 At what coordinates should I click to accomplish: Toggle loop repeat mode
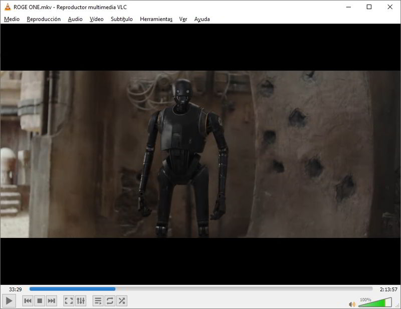click(109, 300)
